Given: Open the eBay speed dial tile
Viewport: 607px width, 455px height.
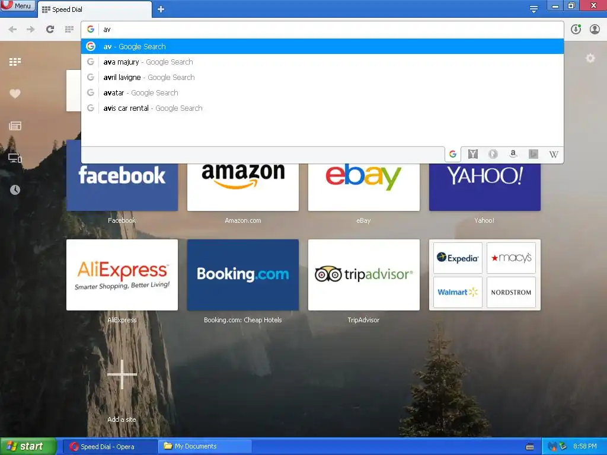Looking at the screenshot, I should [x=363, y=187].
